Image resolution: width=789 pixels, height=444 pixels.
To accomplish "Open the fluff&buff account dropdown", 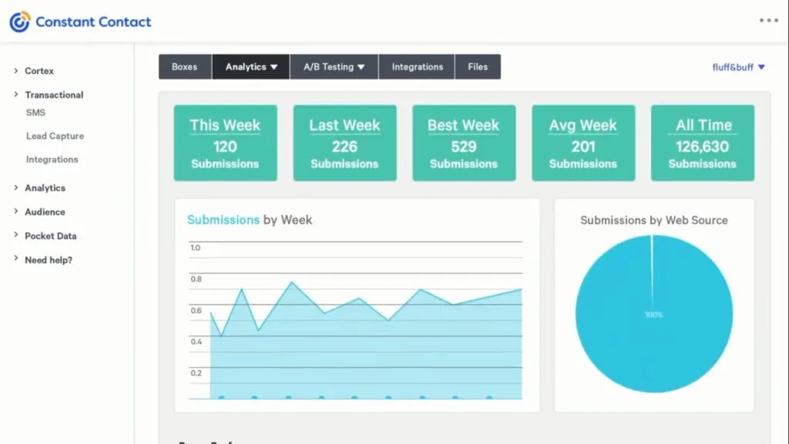I will pyautogui.click(x=736, y=67).
